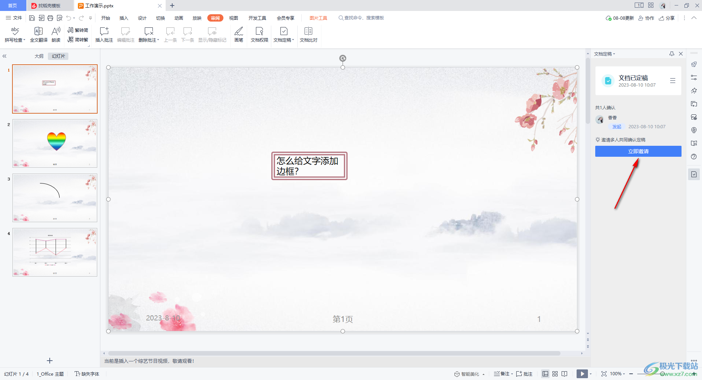Switch to the 开始 ribbon tab

click(106, 18)
